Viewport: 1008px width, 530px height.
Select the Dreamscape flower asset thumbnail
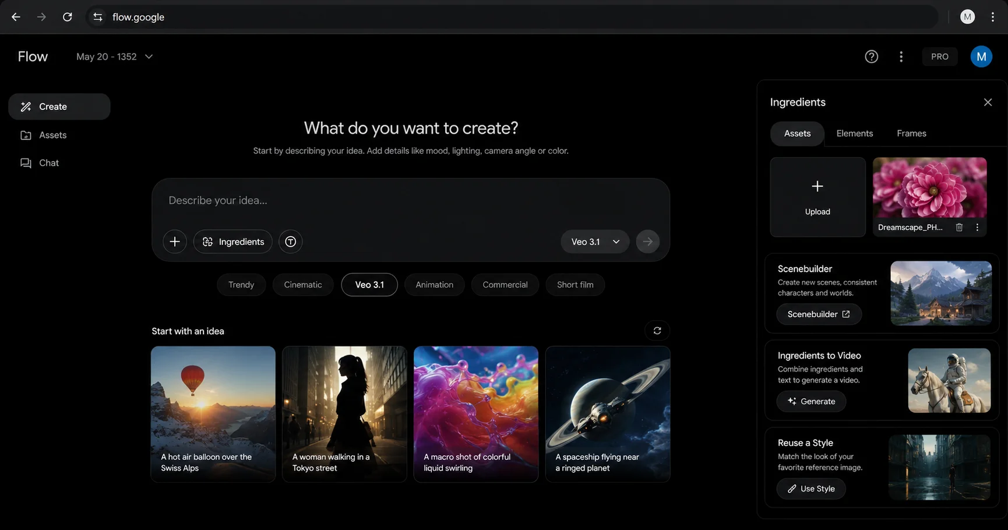(x=930, y=188)
